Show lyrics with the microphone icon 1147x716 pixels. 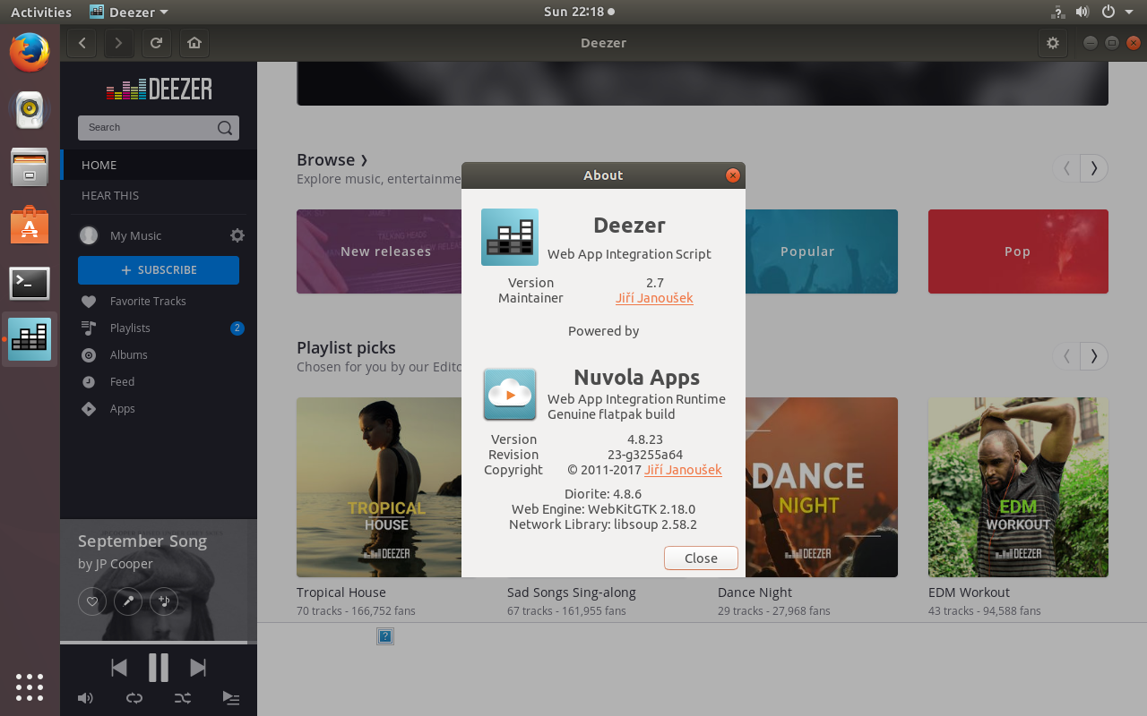[x=128, y=601]
